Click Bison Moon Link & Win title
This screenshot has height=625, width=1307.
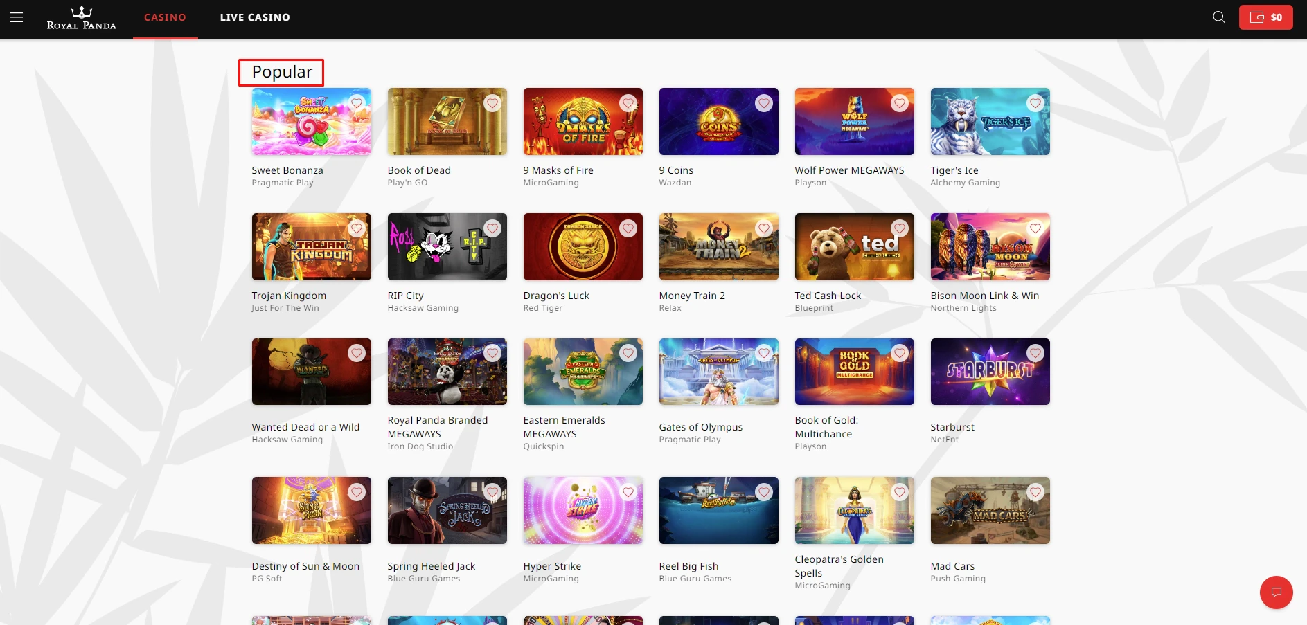(x=985, y=296)
